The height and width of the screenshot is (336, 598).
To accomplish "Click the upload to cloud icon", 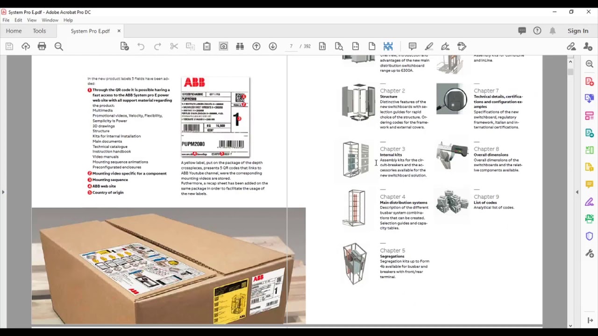I will point(26,46).
